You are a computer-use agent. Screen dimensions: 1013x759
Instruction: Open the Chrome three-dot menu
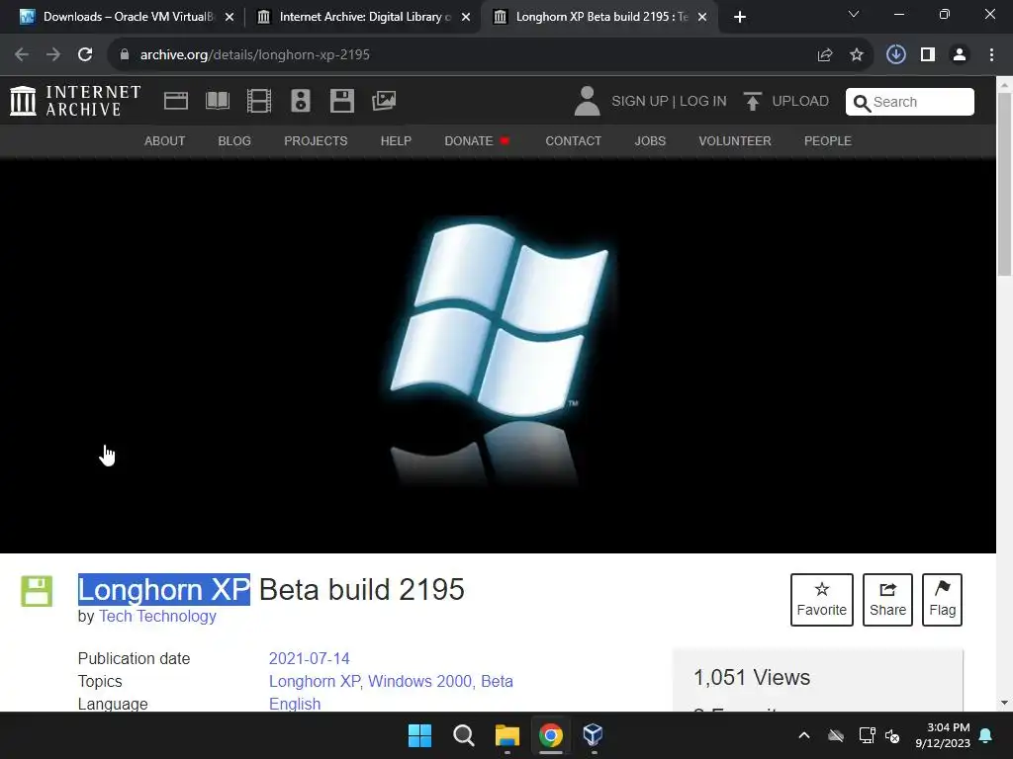[x=991, y=55]
